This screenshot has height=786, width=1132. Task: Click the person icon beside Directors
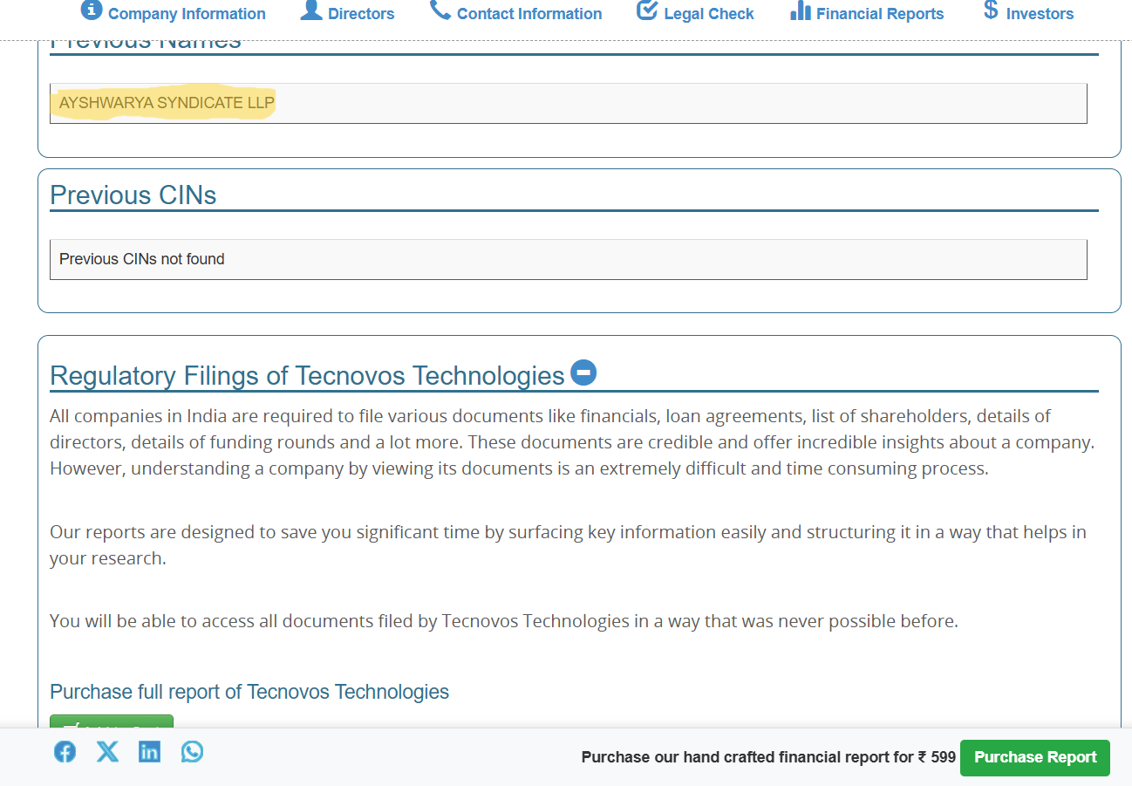(x=311, y=10)
